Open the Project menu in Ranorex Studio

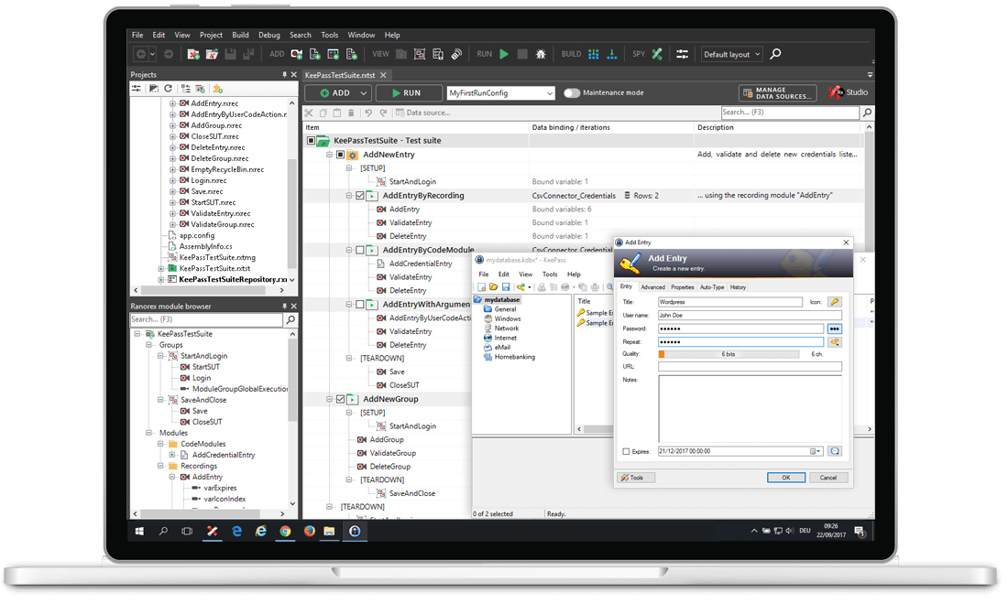coord(211,36)
